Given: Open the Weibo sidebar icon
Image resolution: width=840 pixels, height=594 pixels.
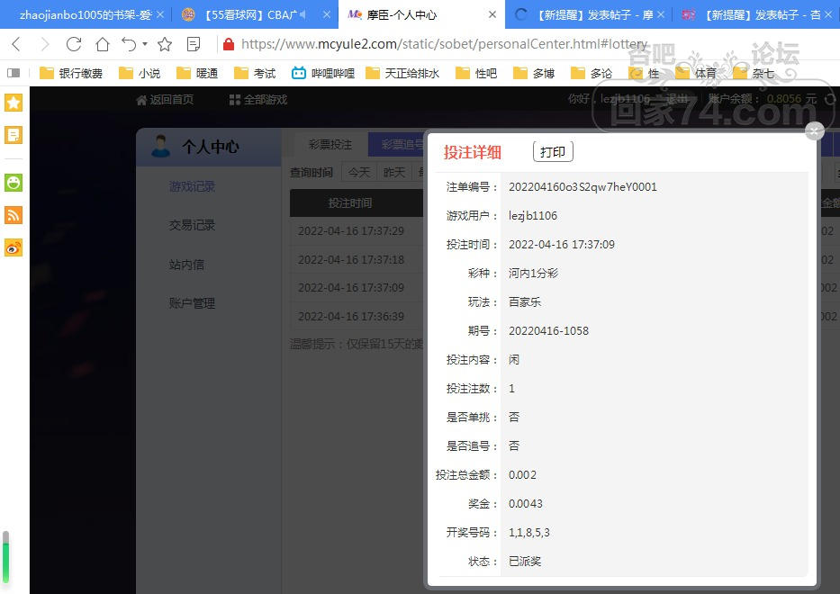Looking at the screenshot, I should (x=14, y=248).
